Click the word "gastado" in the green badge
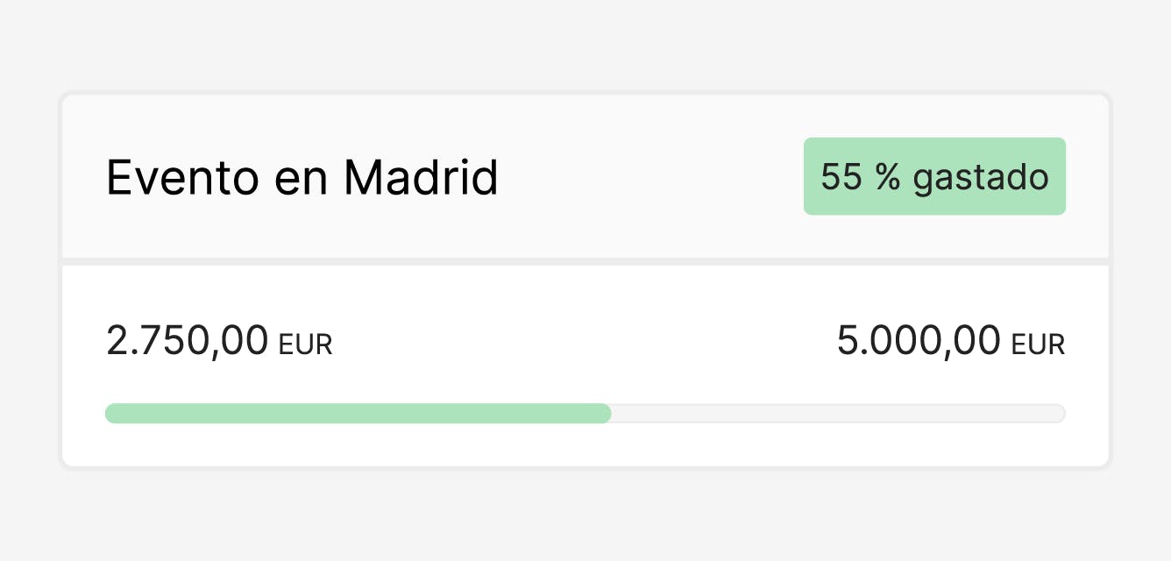This screenshot has height=561, width=1171. click(981, 178)
